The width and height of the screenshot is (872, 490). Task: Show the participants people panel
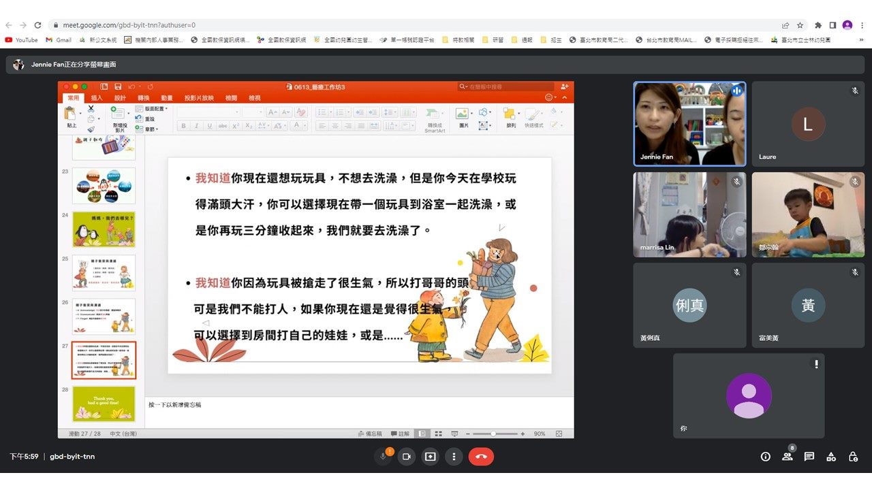pyautogui.click(x=787, y=457)
